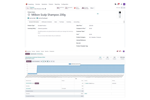This screenshot has width=150, height=100.
Task: Open the On Hand units stat
Action: coord(85,8)
